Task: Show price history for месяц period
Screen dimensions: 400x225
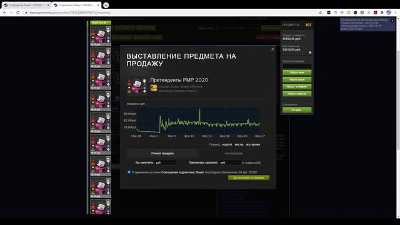Action: click(239, 144)
